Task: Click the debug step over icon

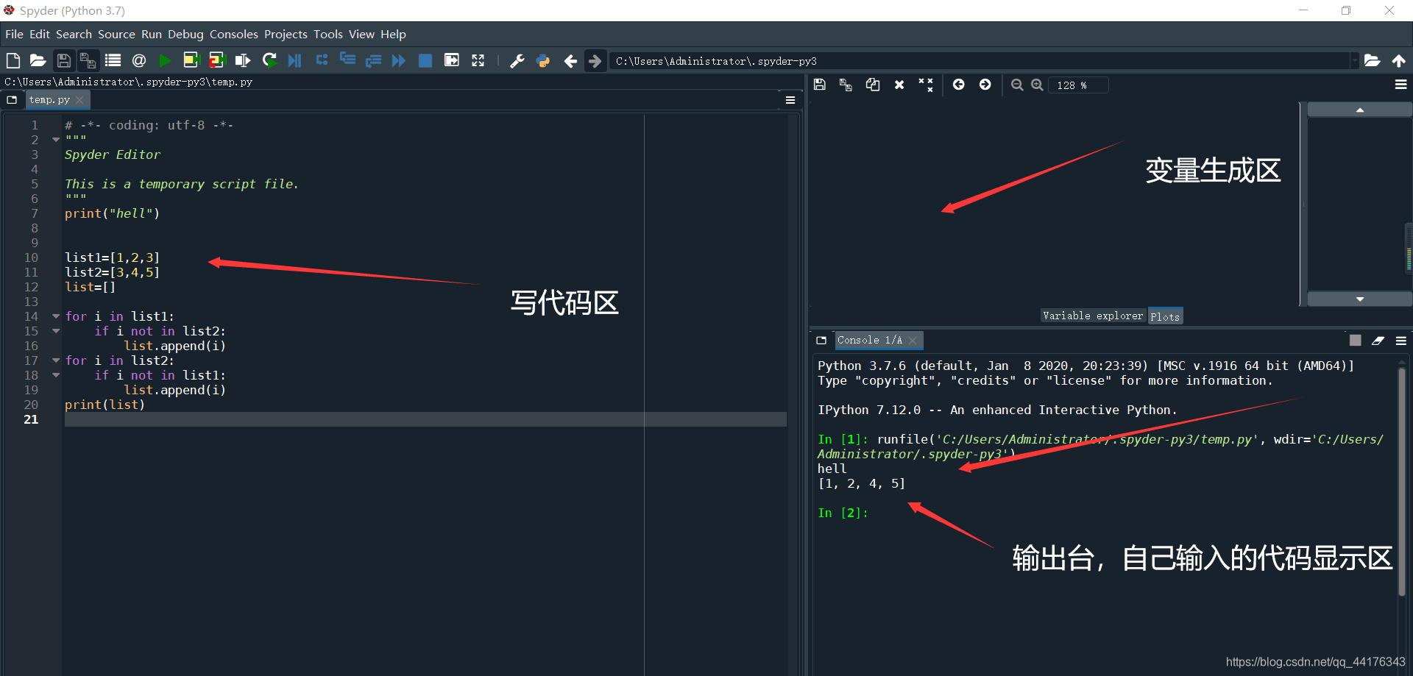Action: point(322,60)
